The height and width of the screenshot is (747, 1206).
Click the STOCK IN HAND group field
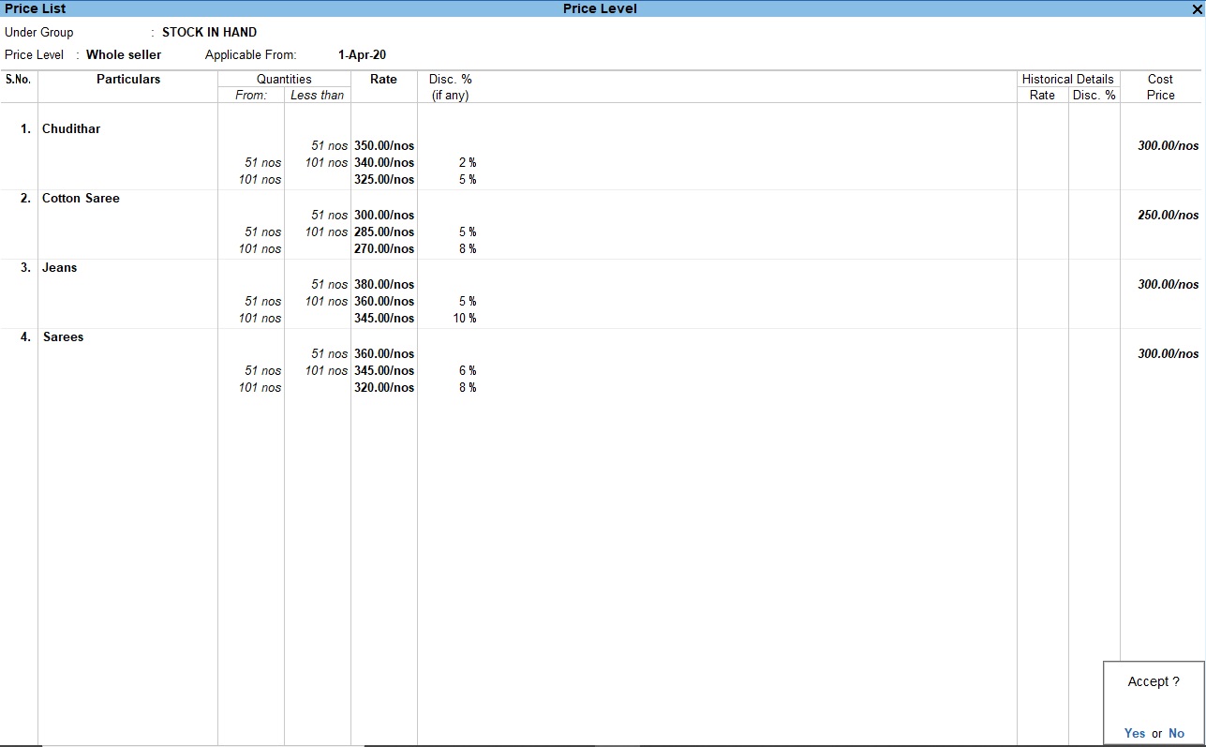[x=209, y=32]
